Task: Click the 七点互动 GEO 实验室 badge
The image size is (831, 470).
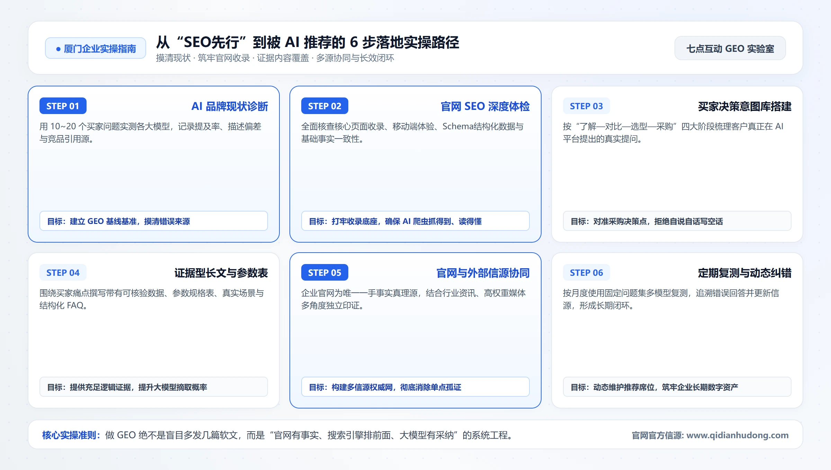Action: pyautogui.click(x=730, y=48)
